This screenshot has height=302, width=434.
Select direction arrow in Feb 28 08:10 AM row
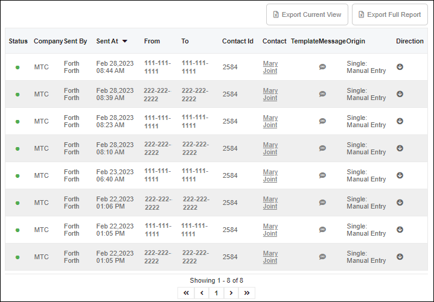click(400, 148)
